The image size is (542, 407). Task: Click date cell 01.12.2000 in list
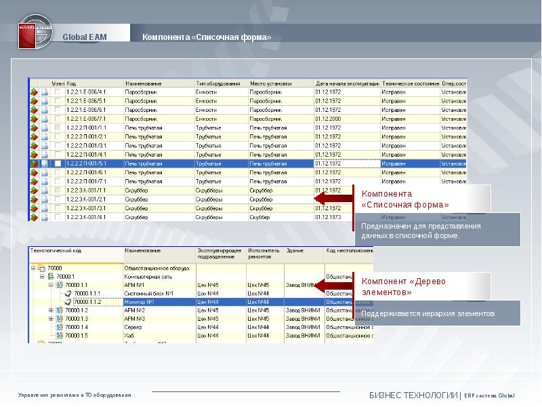tap(328, 119)
